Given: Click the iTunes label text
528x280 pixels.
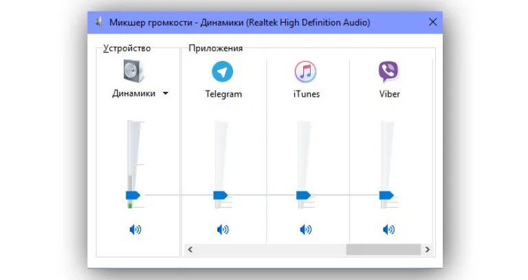Looking at the screenshot, I should (307, 94).
